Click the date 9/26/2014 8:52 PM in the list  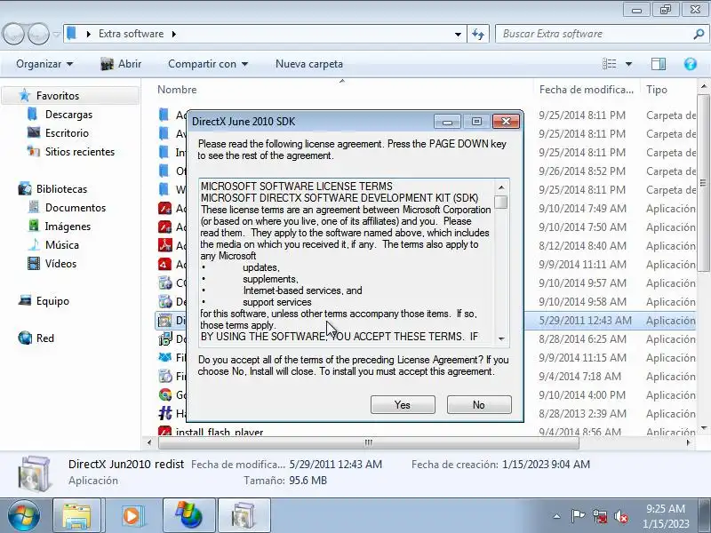click(x=582, y=171)
